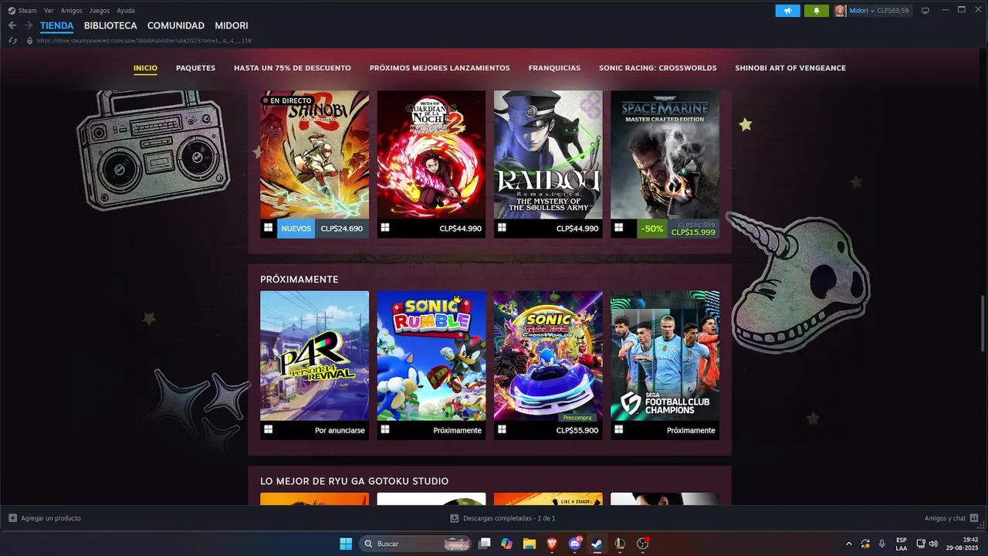Open the Persona 4 Revival cover
Screen dimensions: 988x556
coord(314,355)
